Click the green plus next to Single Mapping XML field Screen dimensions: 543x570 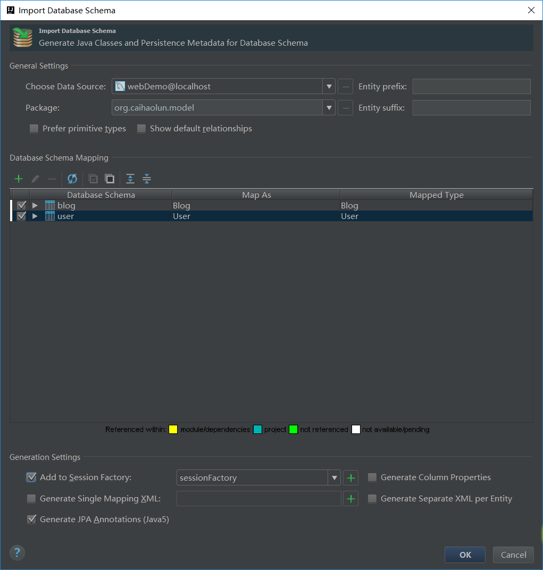pyautogui.click(x=351, y=499)
